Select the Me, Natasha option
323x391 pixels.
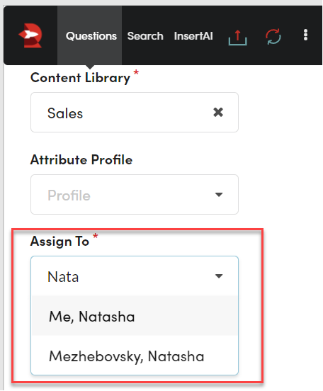point(135,316)
